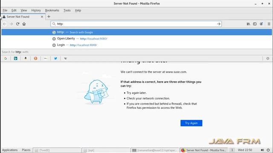Search with eBay one-off icon

pyautogui.click(x=46, y=59)
